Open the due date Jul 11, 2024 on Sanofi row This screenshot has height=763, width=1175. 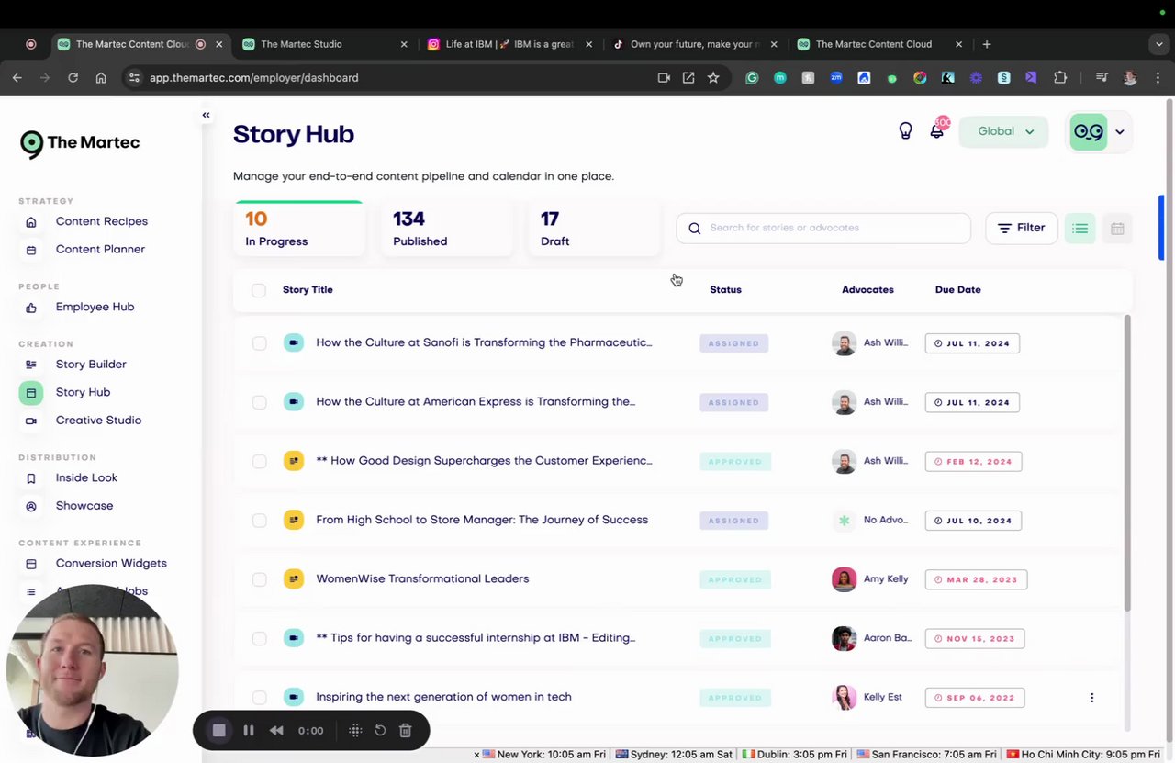[972, 343]
